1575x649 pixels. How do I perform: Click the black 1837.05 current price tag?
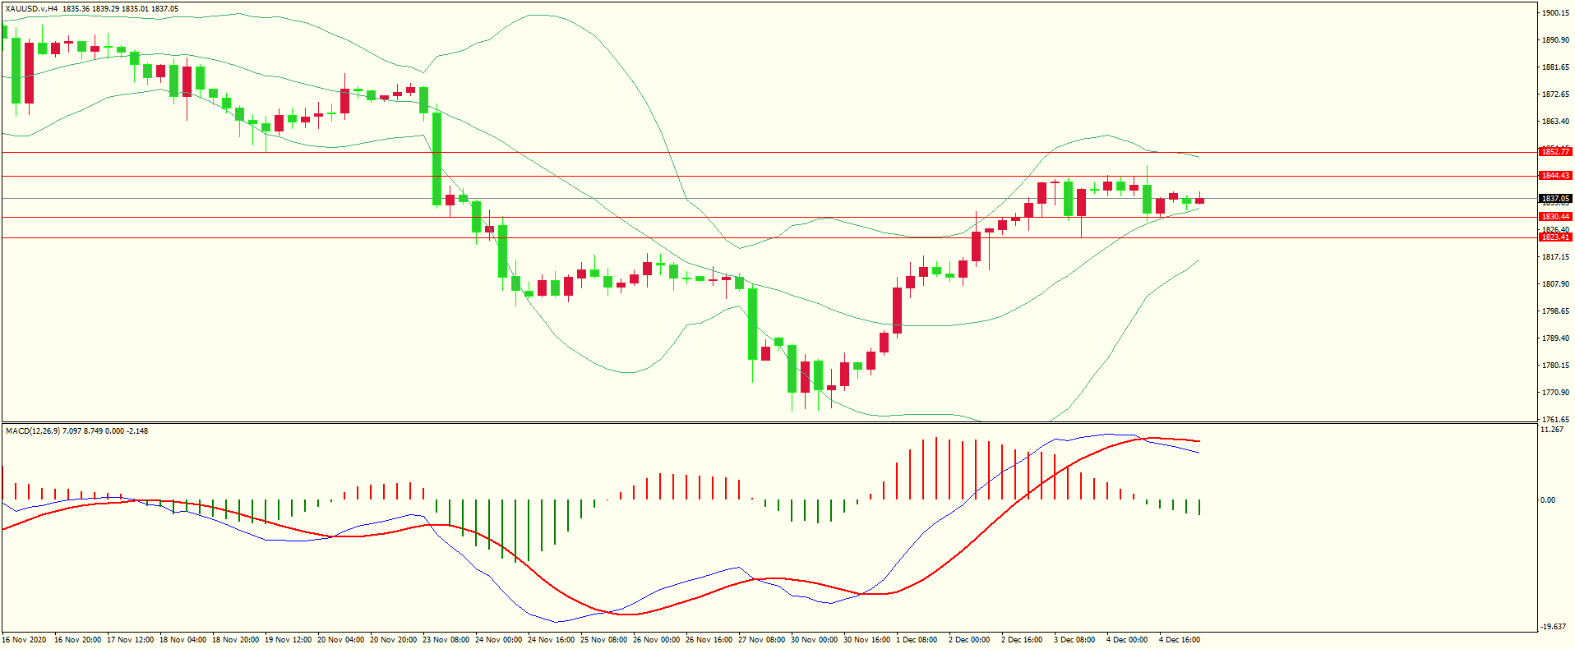pos(1554,199)
